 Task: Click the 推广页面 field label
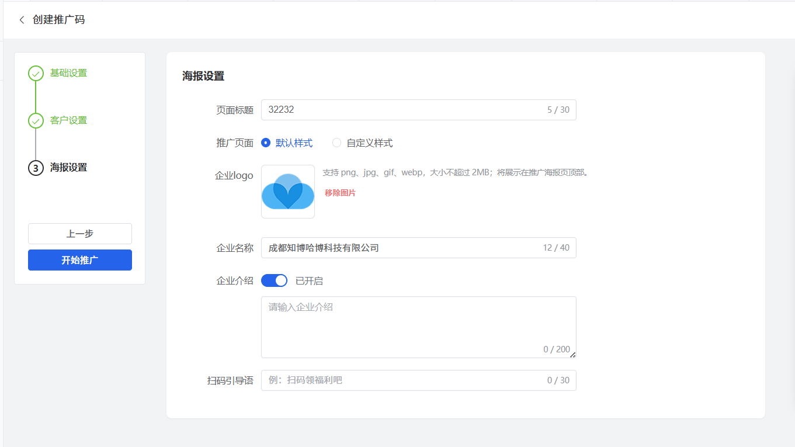pyautogui.click(x=235, y=143)
